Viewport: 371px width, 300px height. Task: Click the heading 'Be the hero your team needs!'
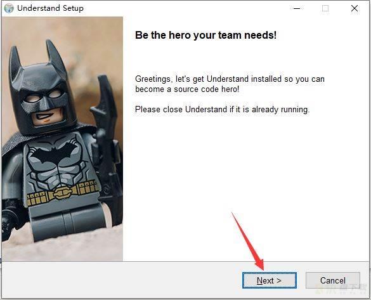205,36
